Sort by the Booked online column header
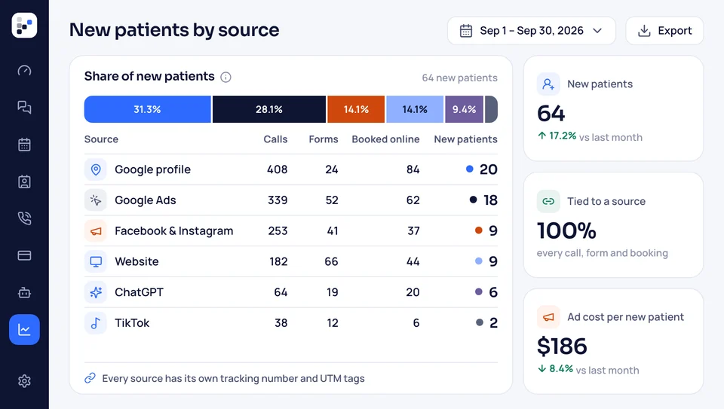This screenshot has height=409, width=724. pyautogui.click(x=385, y=139)
